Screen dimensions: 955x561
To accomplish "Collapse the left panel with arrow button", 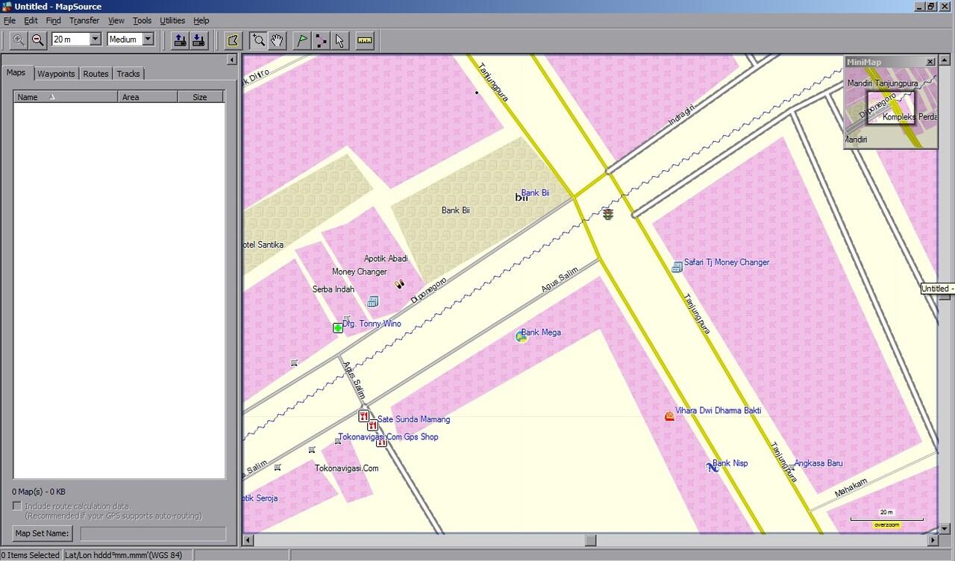I will click(x=231, y=60).
